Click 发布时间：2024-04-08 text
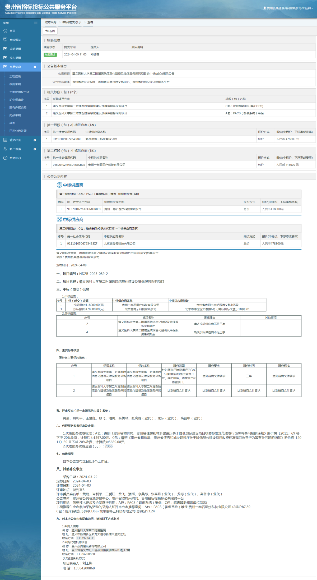The width and height of the screenshot is (317, 580). point(71,265)
